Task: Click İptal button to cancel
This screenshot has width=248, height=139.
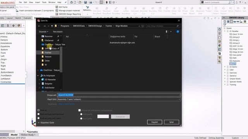Action: (x=171, y=122)
